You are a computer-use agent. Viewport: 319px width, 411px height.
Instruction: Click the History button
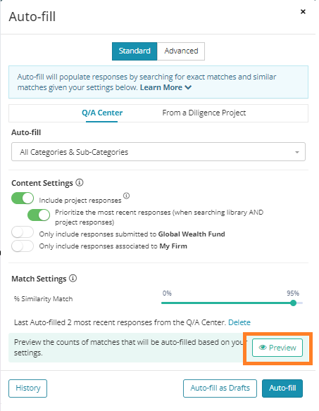(27, 388)
